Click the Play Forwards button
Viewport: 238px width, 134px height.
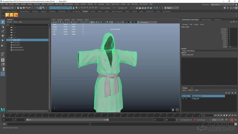(227, 115)
